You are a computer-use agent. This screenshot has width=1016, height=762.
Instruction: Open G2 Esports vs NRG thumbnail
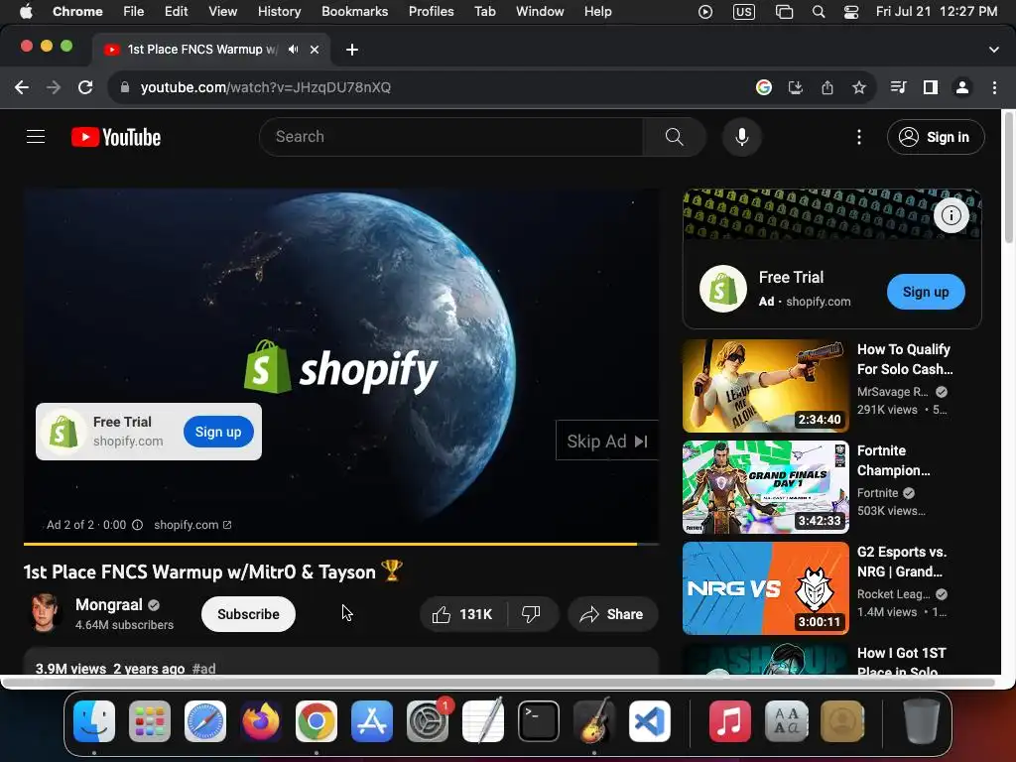(765, 587)
